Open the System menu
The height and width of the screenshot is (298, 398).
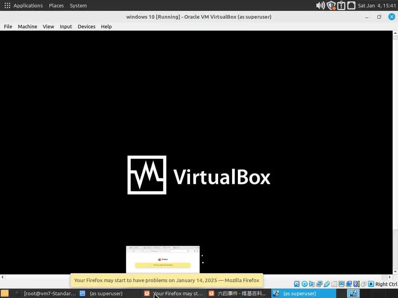click(78, 5)
